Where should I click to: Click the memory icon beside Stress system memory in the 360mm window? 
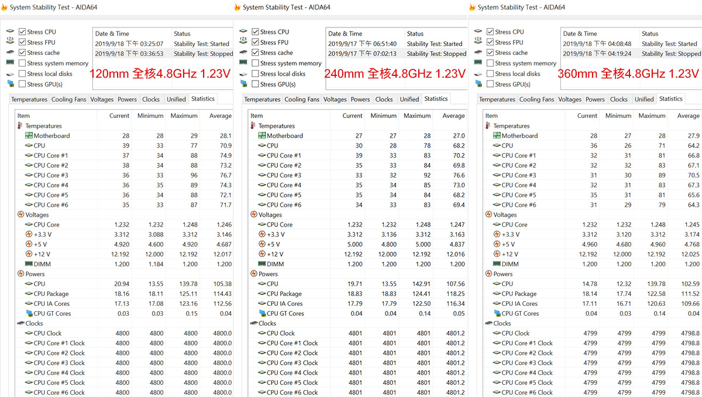[x=478, y=63]
